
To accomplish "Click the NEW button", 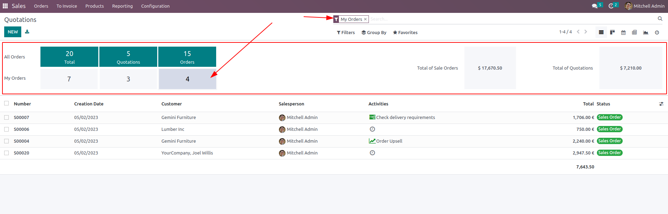I will point(13,32).
